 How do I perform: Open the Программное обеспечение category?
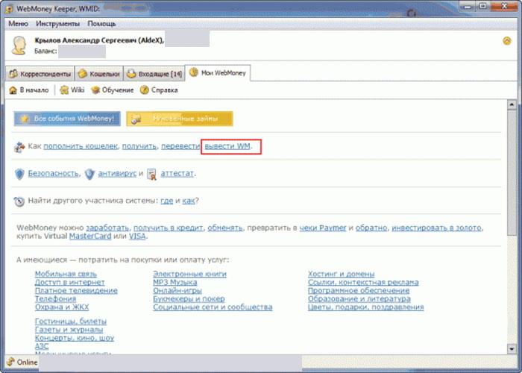point(359,290)
